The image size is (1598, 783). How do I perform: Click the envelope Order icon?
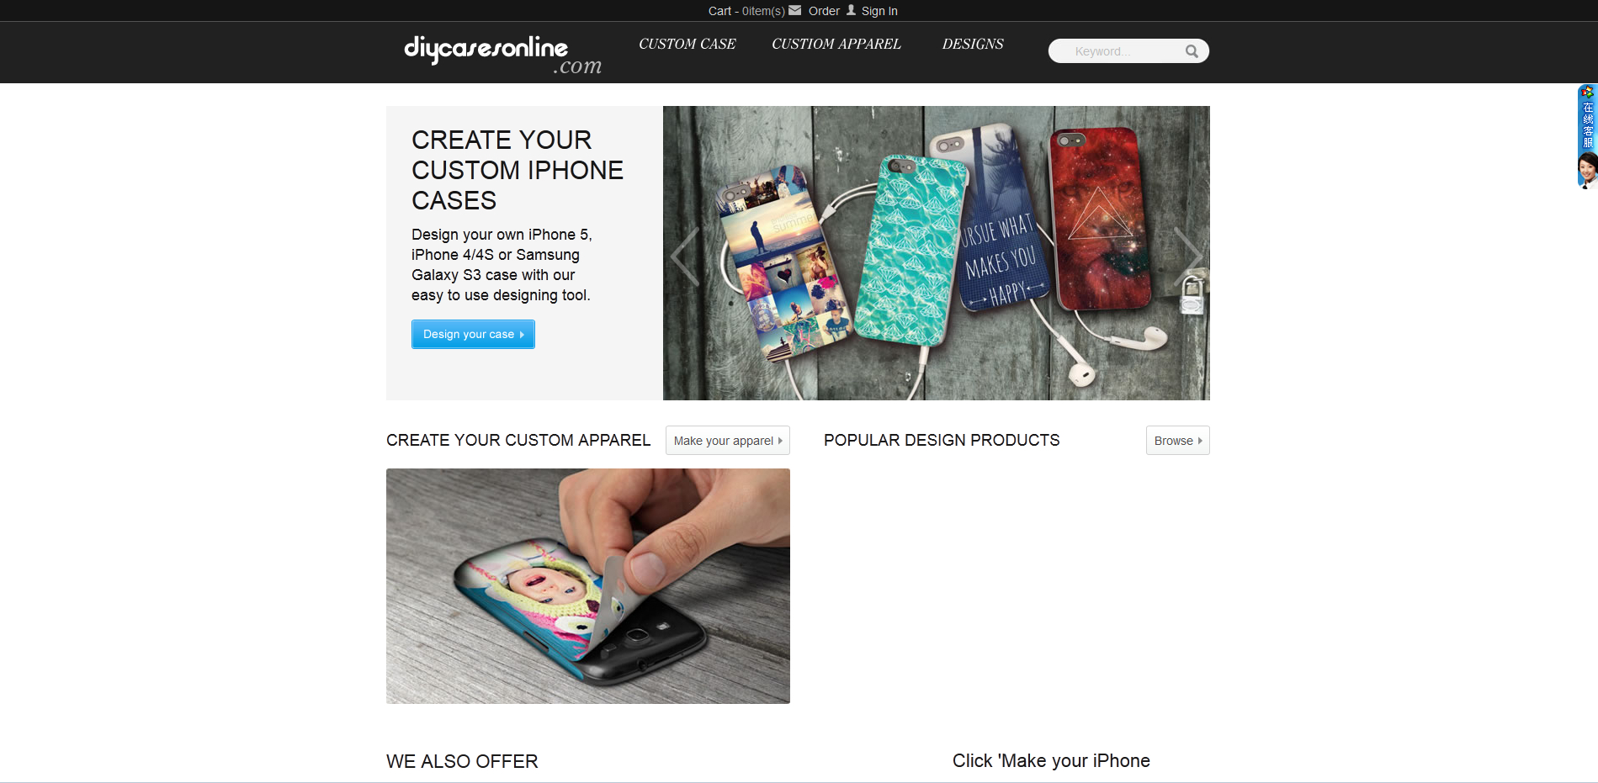pos(795,10)
